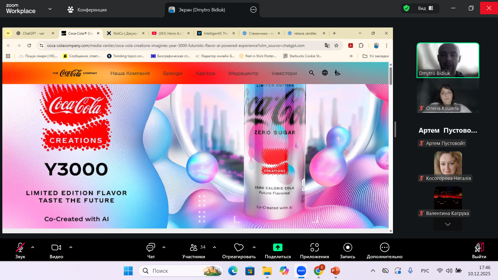The width and height of the screenshot is (498, 280).
Task: Click the React heart icon
Action: pyautogui.click(x=239, y=248)
